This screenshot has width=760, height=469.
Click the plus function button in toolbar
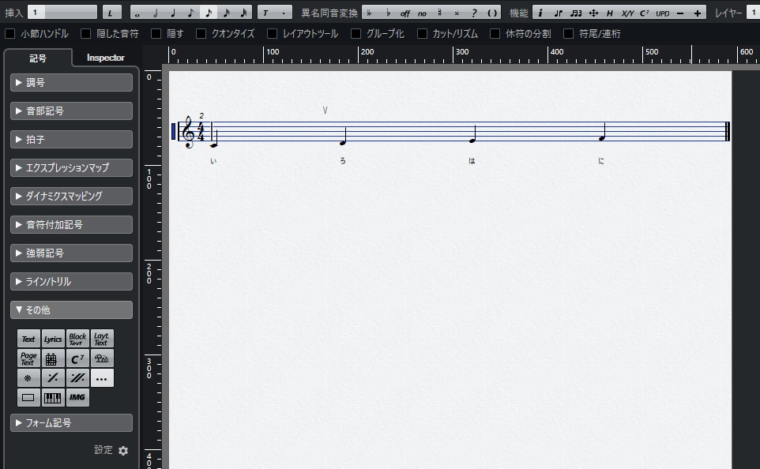click(698, 13)
